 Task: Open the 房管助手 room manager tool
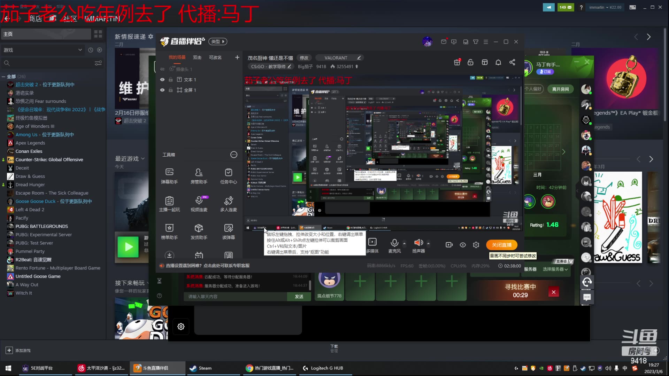199,176
